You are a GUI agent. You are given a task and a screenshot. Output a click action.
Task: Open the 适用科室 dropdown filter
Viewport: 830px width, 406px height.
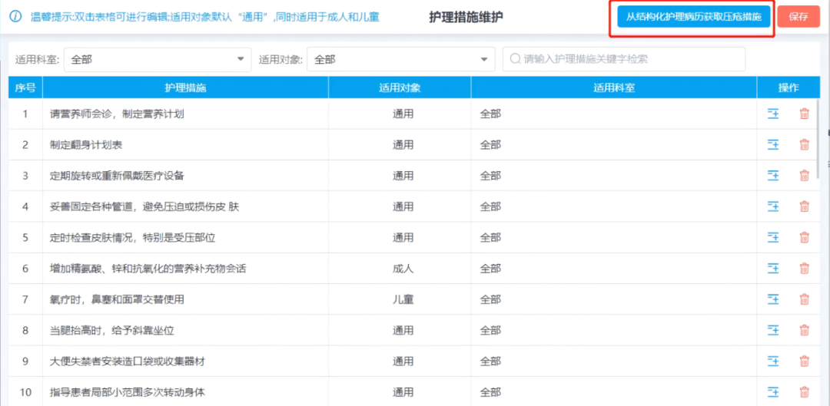(158, 59)
